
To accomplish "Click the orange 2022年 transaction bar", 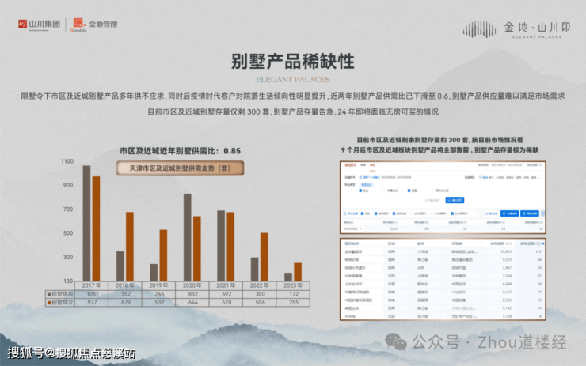I will pos(264,257).
